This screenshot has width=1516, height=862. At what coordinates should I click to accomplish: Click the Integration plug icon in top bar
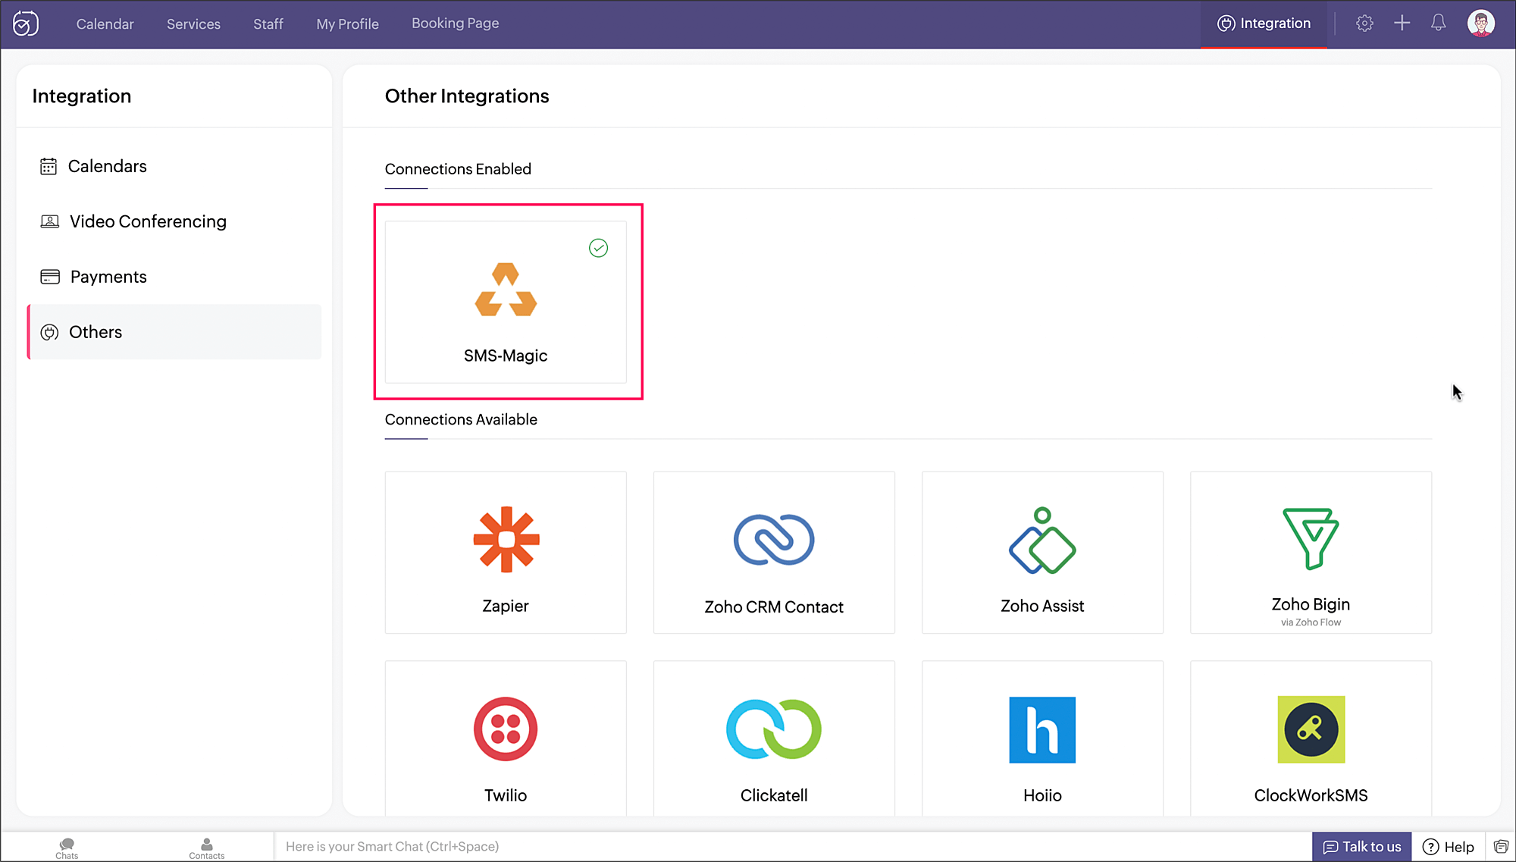point(1226,24)
